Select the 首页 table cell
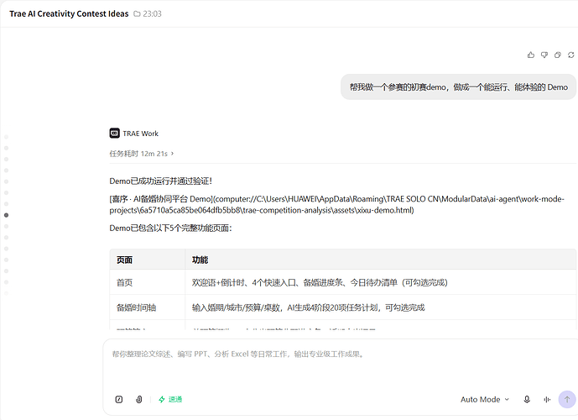The image size is (578, 420). point(148,282)
